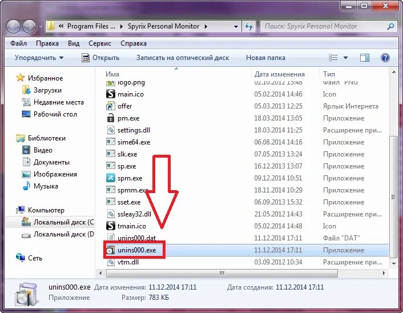Open the address bar history dropdown

236,26
